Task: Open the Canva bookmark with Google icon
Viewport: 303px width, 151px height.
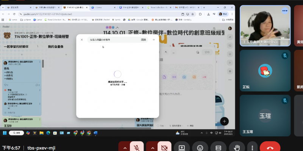Action: click(13, 20)
